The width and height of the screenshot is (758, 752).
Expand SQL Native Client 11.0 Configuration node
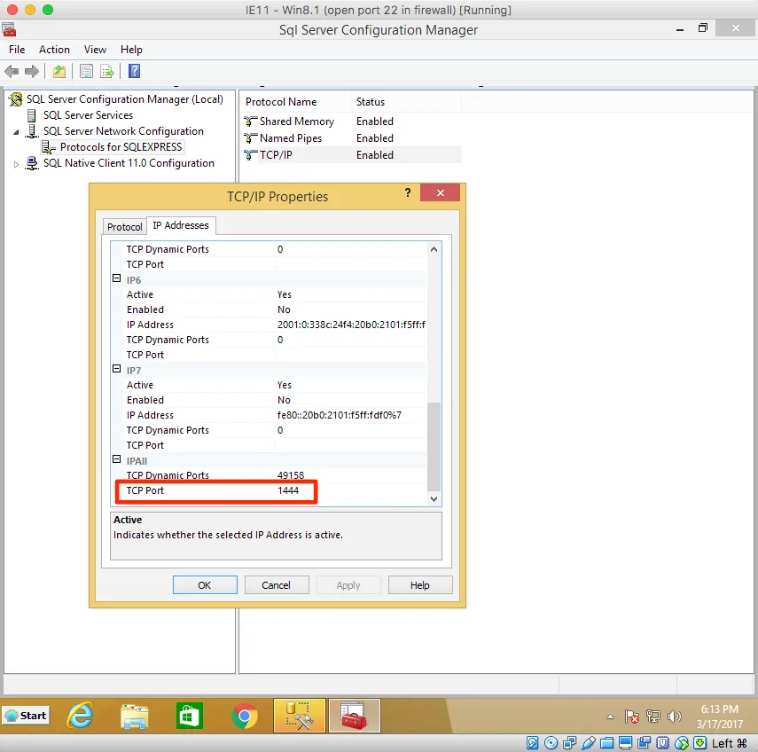point(17,164)
